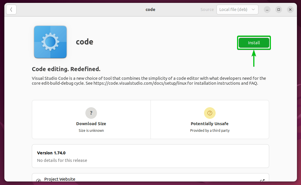Go back using the header arrow
This screenshot has height=185, width=301.
coord(11,9)
